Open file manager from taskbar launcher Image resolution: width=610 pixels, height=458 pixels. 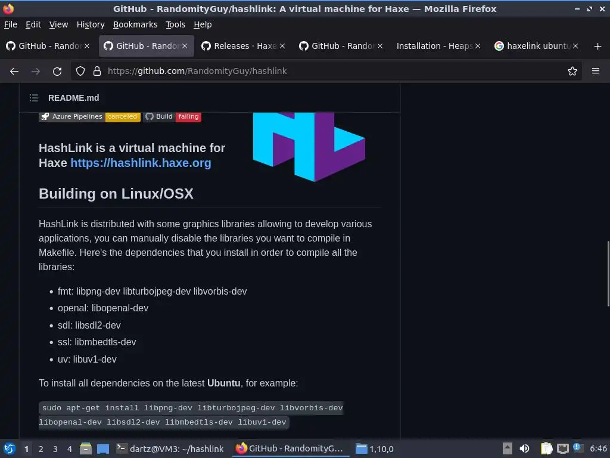[x=86, y=448]
